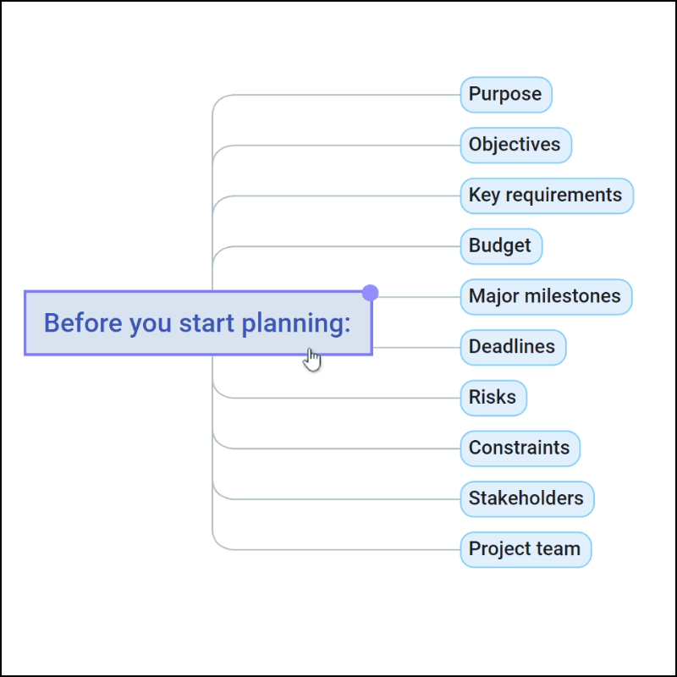
Task: Select the 'Before you start planning:' root node
Action: click(x=198, y=323)
